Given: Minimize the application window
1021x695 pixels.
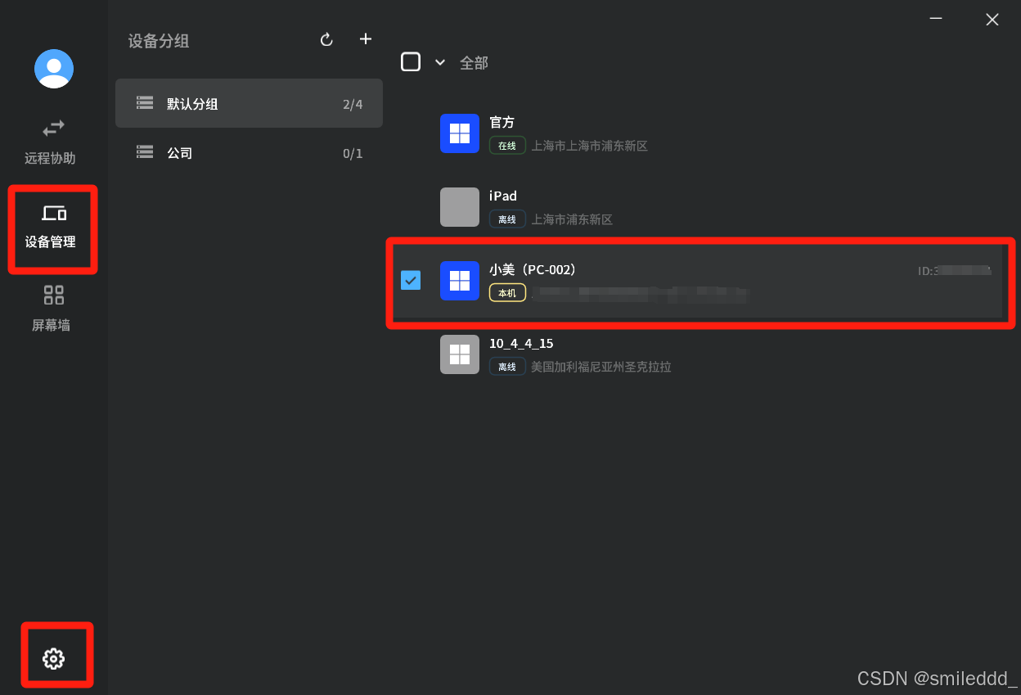Looking at the screenshot, I should [x=936, y=19].
